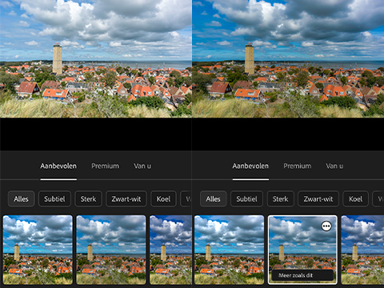
Task: Choose Subtiel filter in left panel
Action: pos(54,199)
